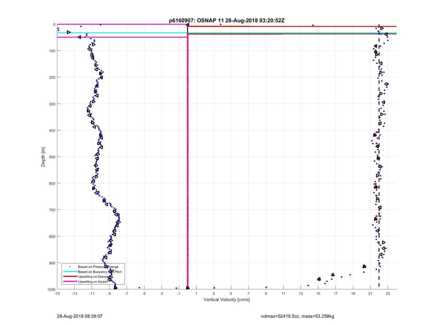Click the depth tick label "200"

tap(51, 78)
